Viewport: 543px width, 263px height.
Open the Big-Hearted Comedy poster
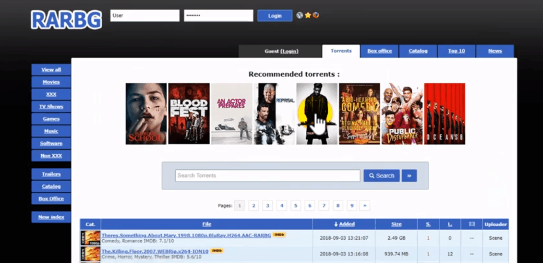[x=359, y=114]
